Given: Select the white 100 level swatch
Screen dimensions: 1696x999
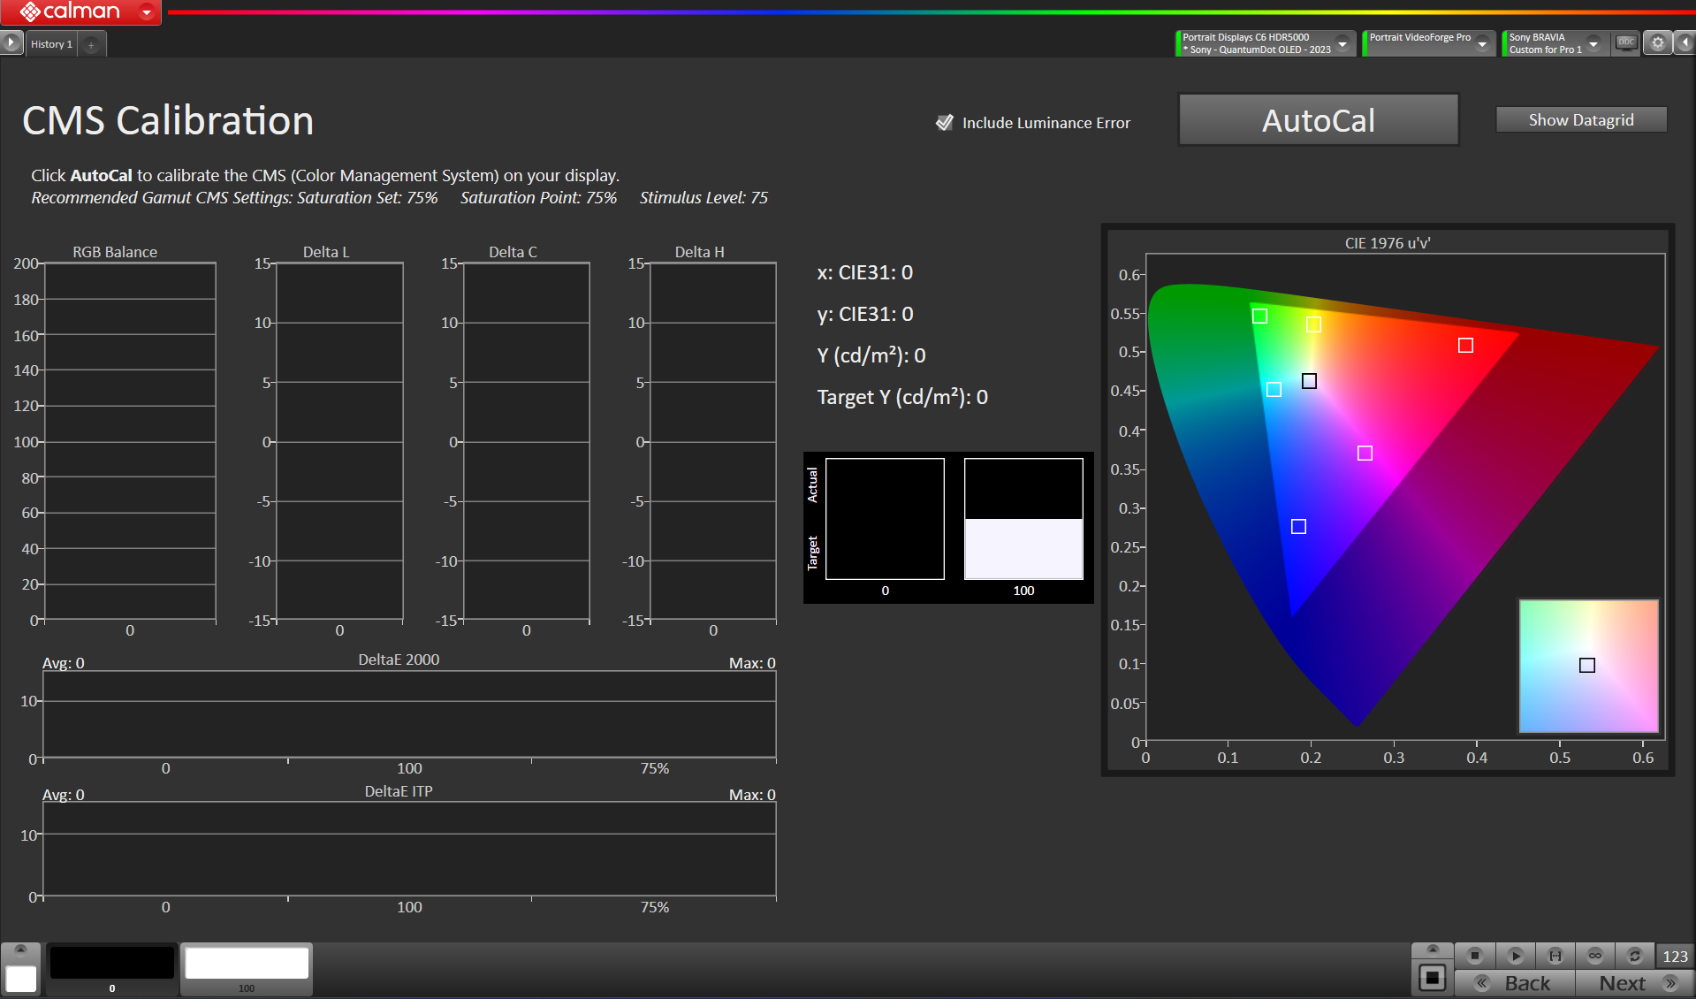Looking at the screenshot, I should coord(247,964).
